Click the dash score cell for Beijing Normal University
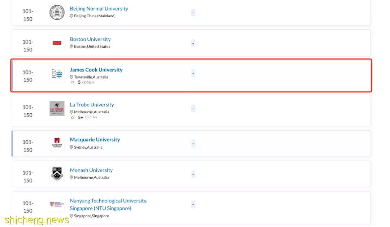 click(x=193, y=12)
